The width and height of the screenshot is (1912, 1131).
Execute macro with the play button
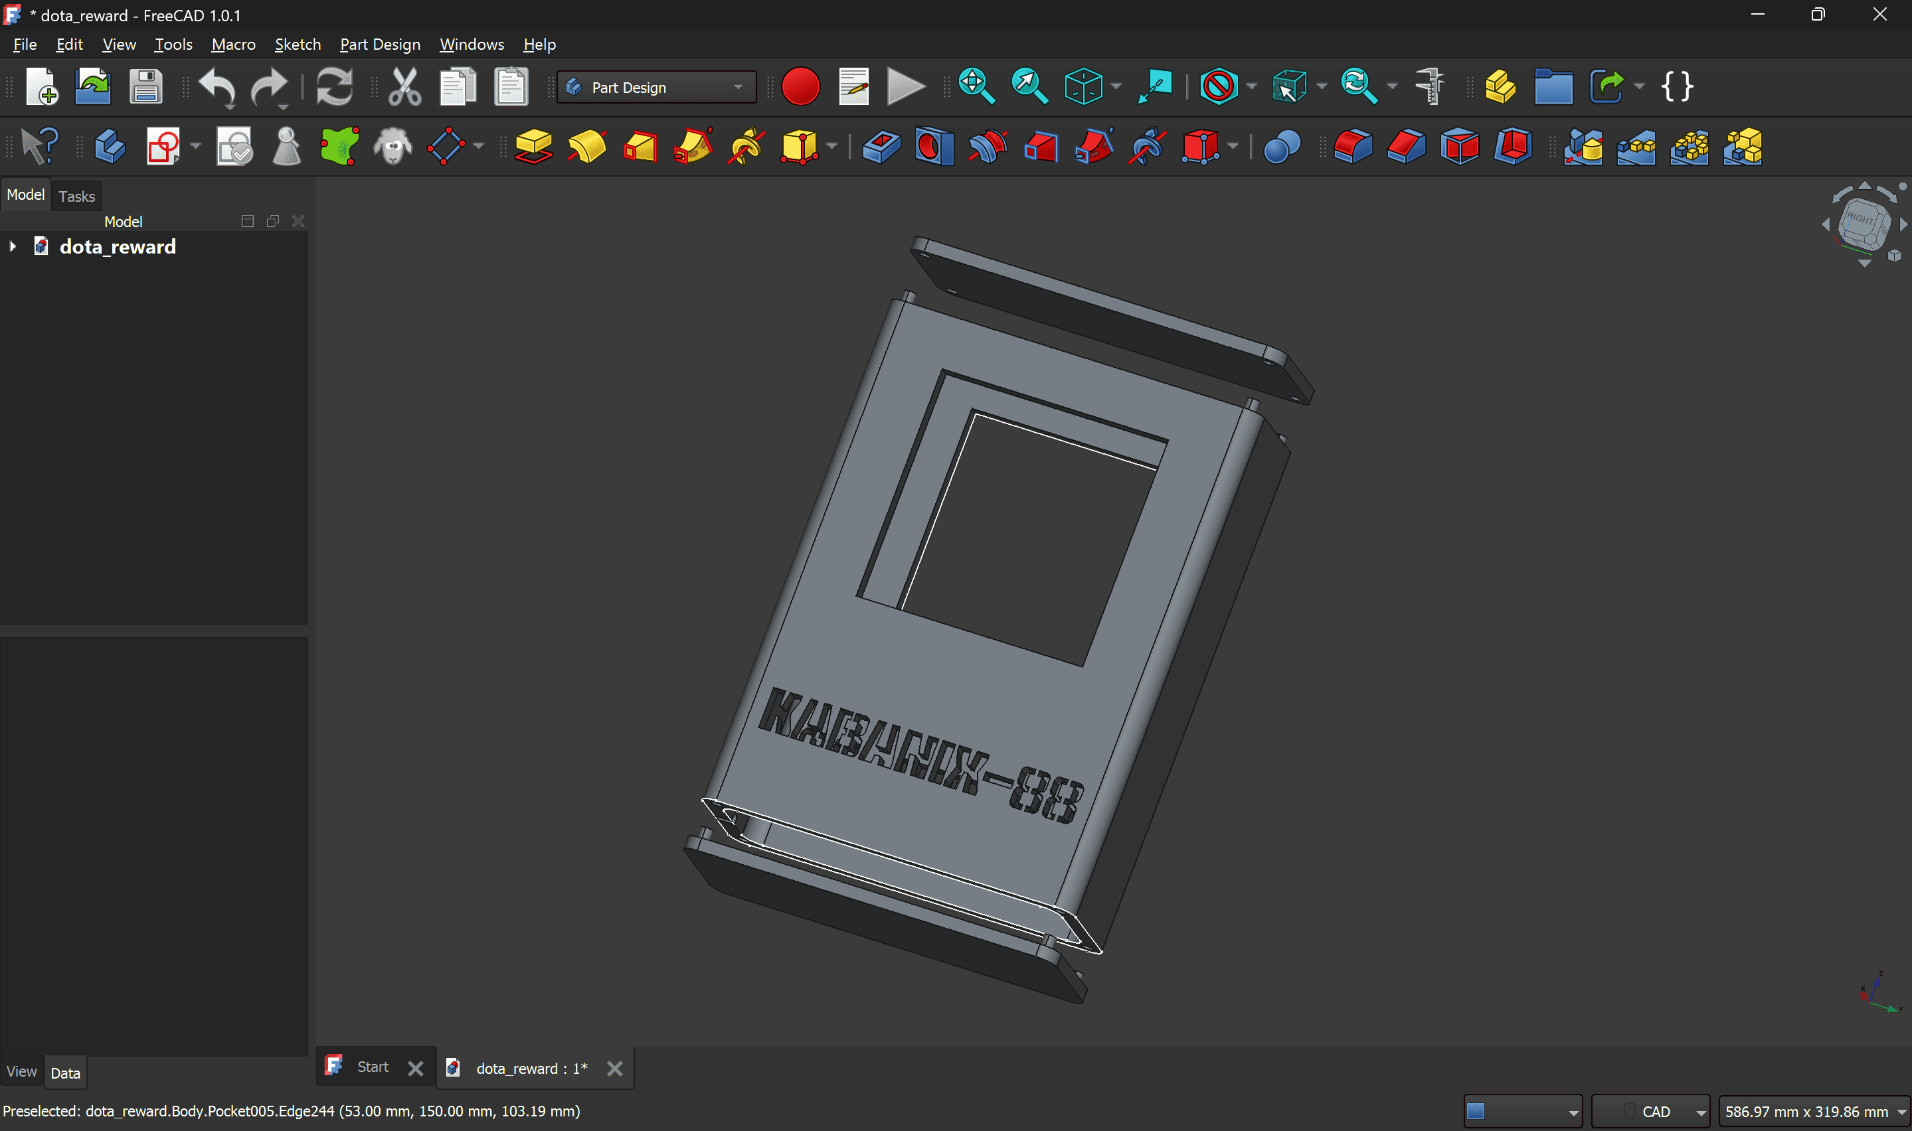point(907,87)
